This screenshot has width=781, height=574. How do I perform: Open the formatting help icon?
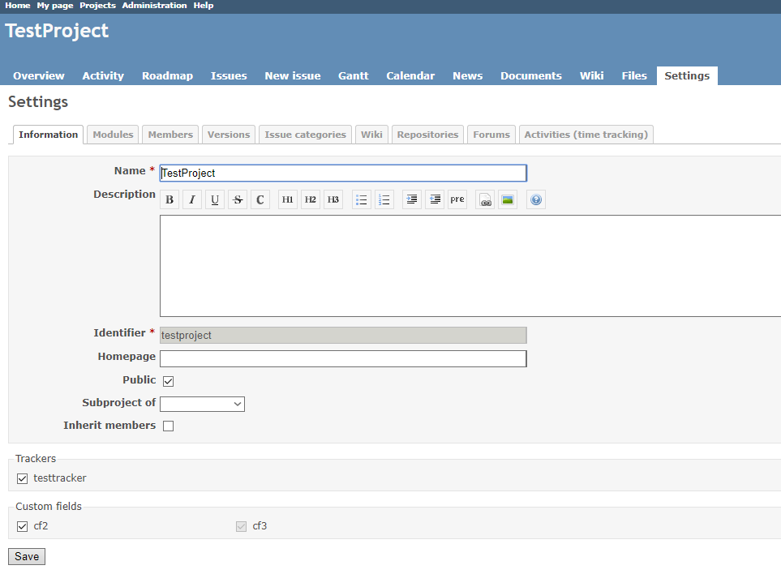(535, 199)
